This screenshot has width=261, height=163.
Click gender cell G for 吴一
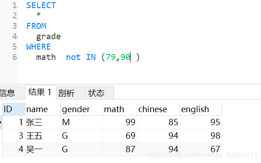(x=82, y=149)
